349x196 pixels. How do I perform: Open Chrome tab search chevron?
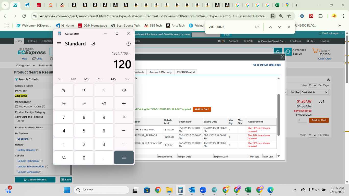[5, 5]
